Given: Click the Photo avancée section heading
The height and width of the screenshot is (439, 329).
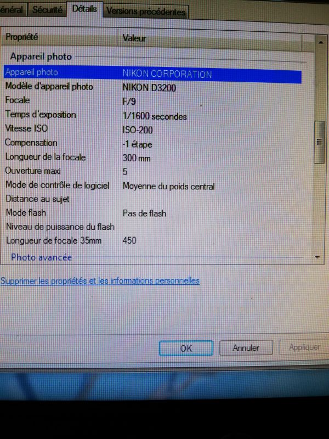Looking at the screenshot, I should pyautogui.click(x=42, y=257).
